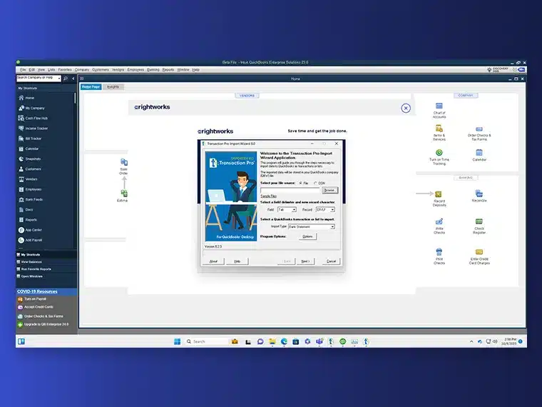
Task: Open the My Company shortcut
Action: [x=31, y=108]
